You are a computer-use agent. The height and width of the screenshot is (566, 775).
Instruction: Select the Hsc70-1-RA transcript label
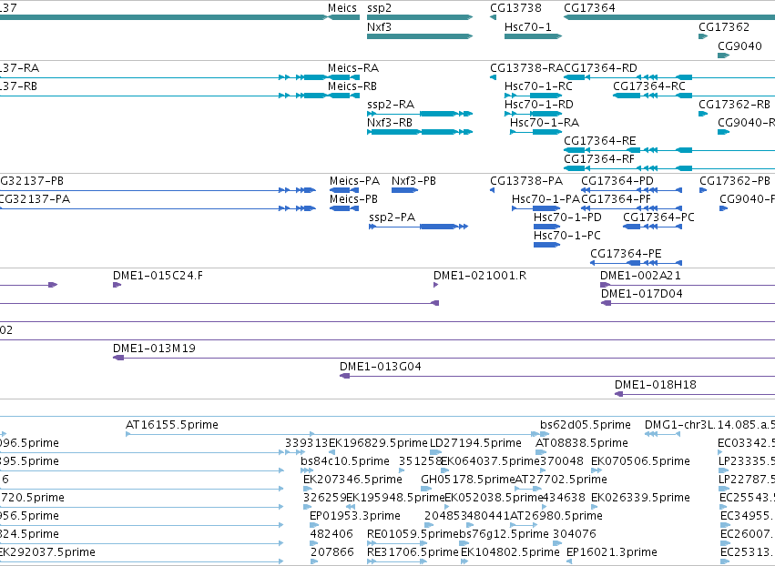point(545,123)
